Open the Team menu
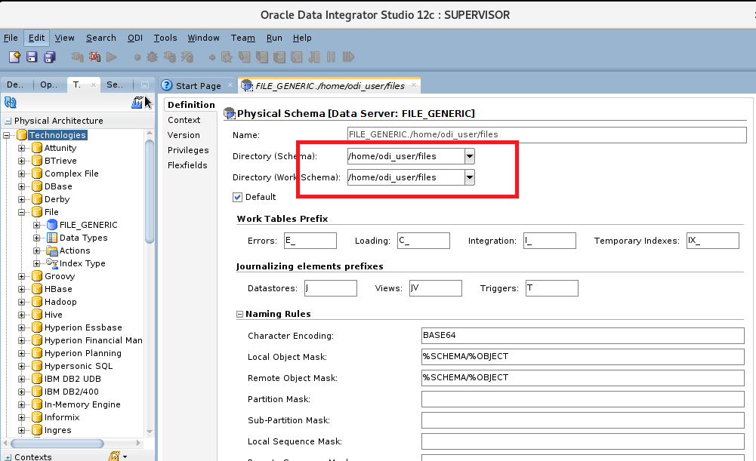Image resolution: width=756 pixels, height=461 pixels. pyautogui.click(x=242, y=38)
